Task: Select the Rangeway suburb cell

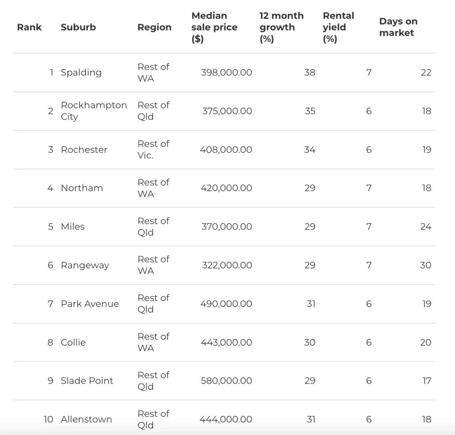Action: [85, 265]
